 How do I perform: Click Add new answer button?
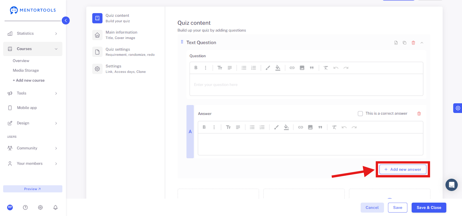coord(403,169)
